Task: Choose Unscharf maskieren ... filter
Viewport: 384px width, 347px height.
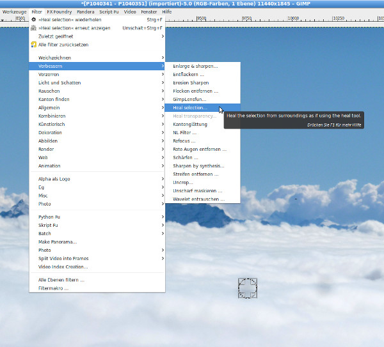Action: click(202, 190)
